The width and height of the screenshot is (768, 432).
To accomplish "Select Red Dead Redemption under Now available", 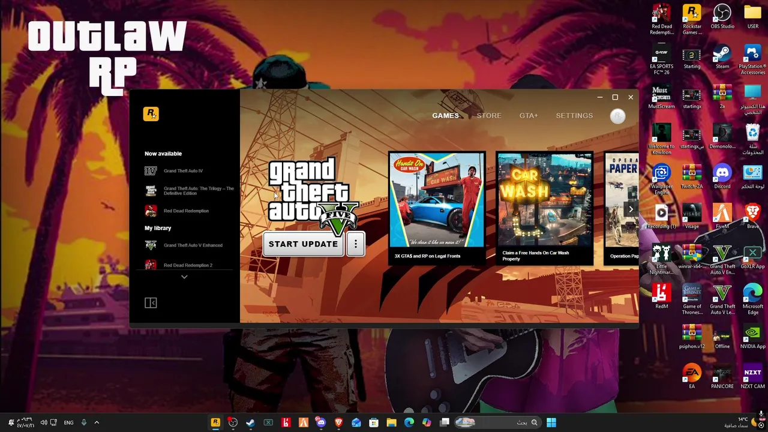I will 177,211.
